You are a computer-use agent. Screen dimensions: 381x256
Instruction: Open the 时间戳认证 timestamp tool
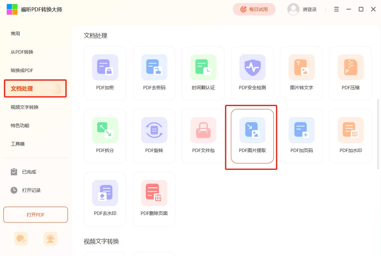[203, 73]
